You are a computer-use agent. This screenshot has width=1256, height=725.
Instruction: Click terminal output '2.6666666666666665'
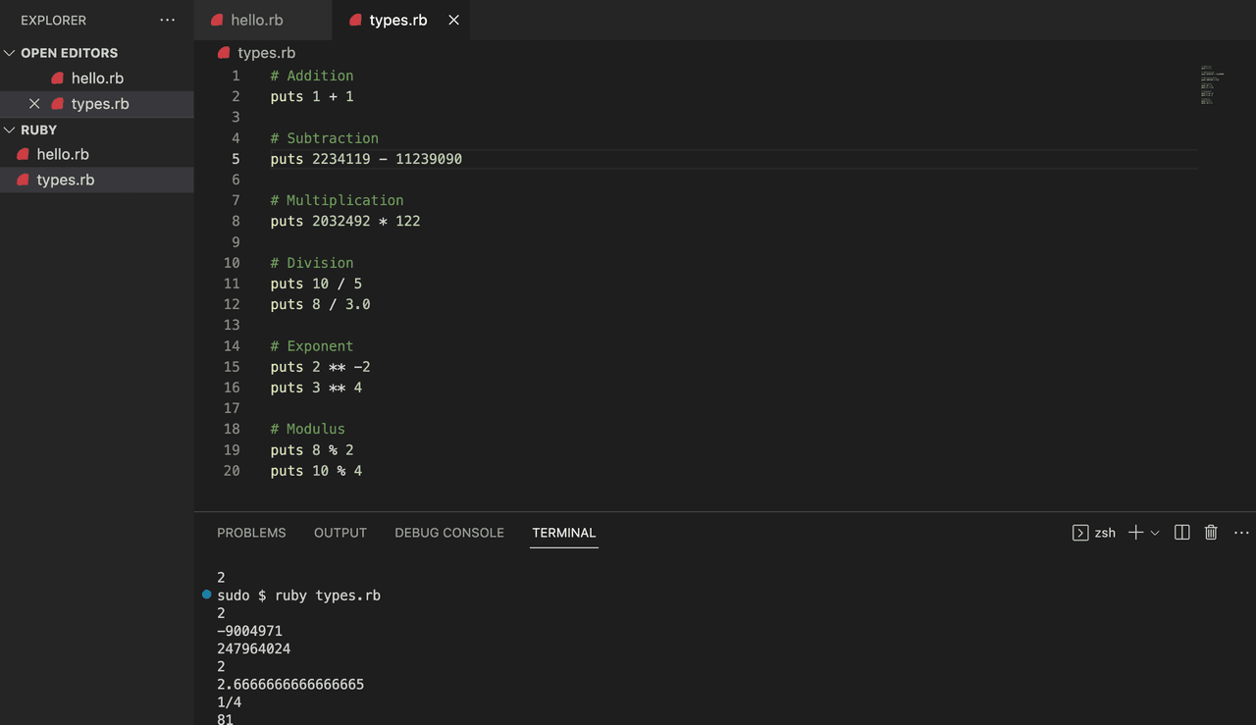coord(290,684)
